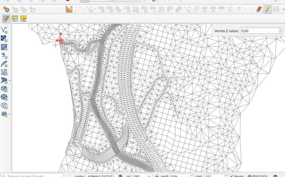This screenshot has width=285, height=177.
Task: Select mesh elements by expression tool
Action: (x=23, y=19)
